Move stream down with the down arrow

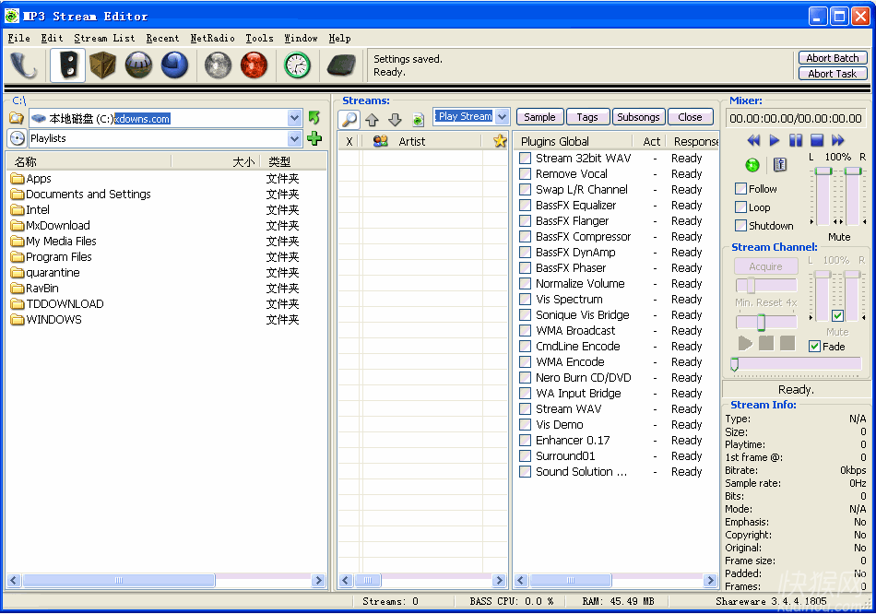(x=395, y=120)
